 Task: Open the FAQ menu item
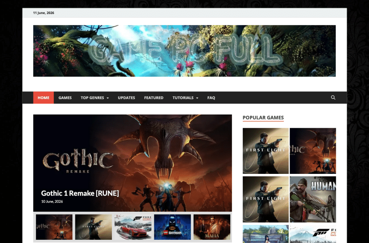click(211, 98)
